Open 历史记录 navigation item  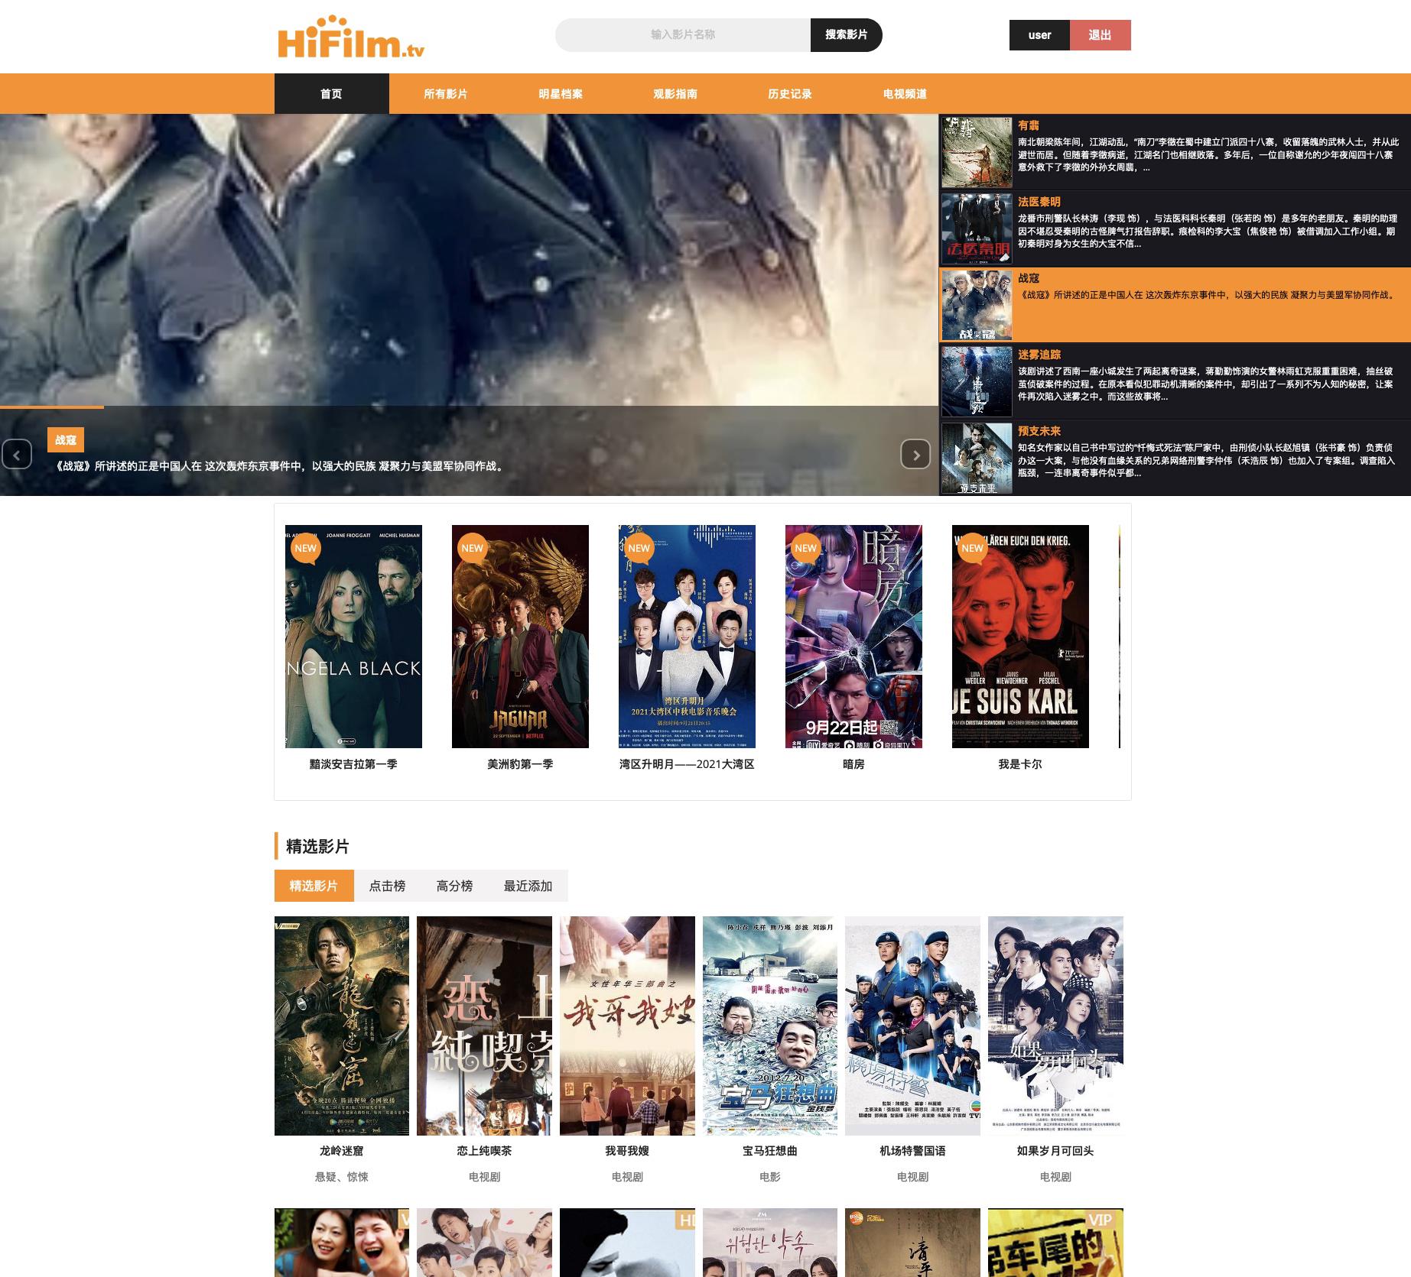coord(790,94)
